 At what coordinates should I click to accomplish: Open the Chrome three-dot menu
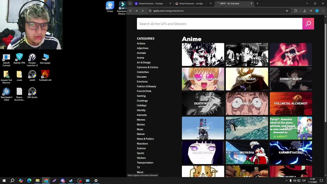[x=323, y=11]
